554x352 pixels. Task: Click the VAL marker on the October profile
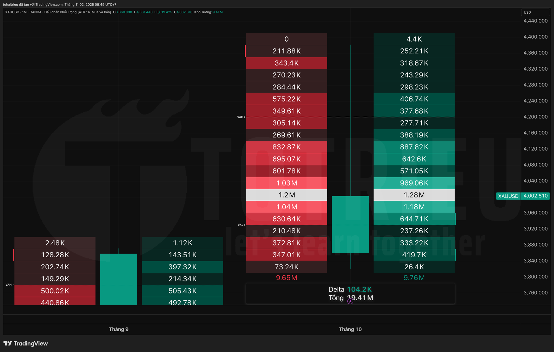[240, 224]
